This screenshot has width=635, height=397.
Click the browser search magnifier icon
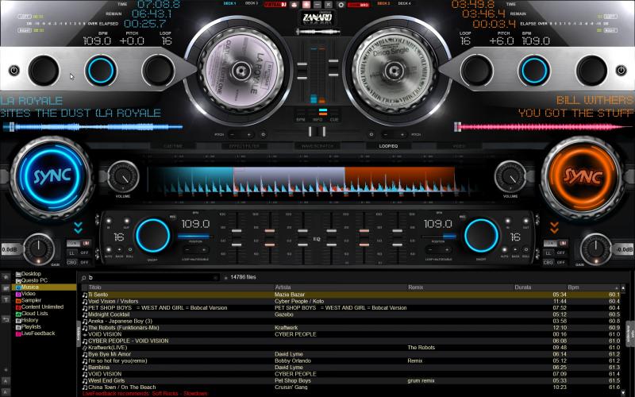pyautogui.click(x=84, y=277)
